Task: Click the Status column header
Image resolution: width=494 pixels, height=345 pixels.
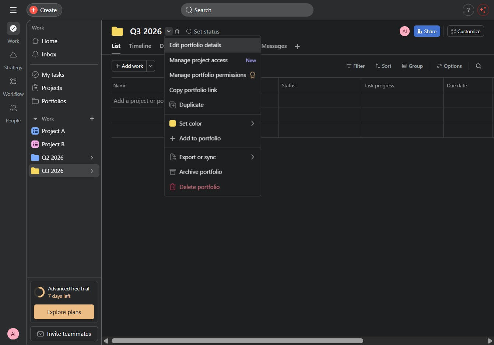Action: [319, 86]
